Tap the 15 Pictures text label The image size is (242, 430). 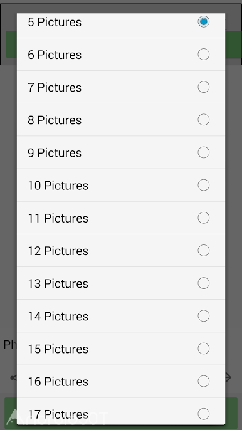[x=58, y=349]
